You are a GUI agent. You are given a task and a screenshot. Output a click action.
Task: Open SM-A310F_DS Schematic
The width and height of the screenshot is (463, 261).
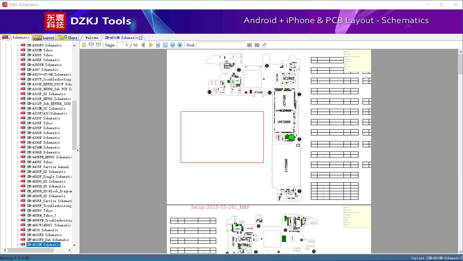(46, 94)
